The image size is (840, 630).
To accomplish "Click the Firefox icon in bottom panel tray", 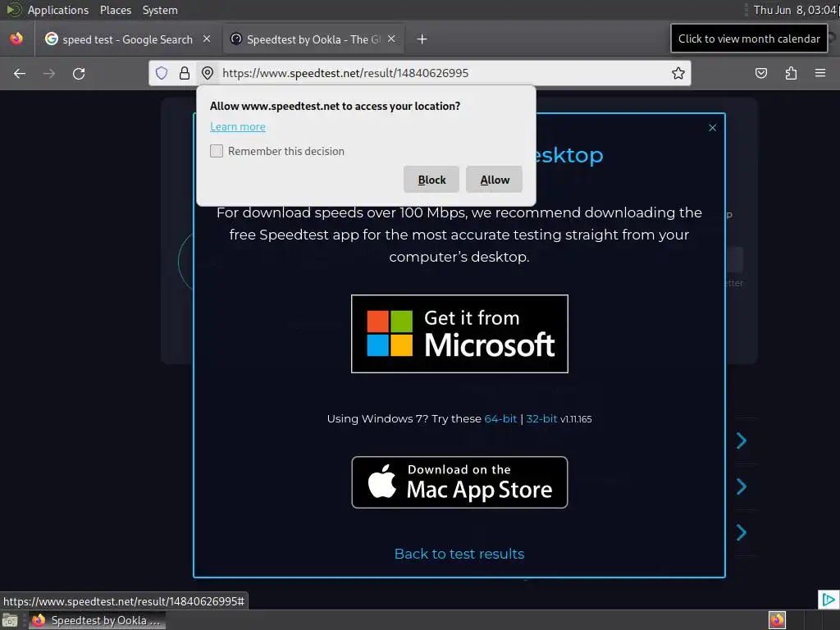I will 777,620.
